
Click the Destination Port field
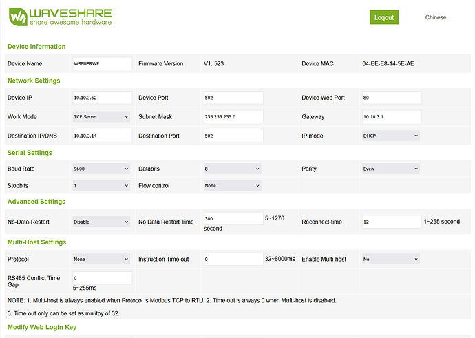tap(233, 136)
